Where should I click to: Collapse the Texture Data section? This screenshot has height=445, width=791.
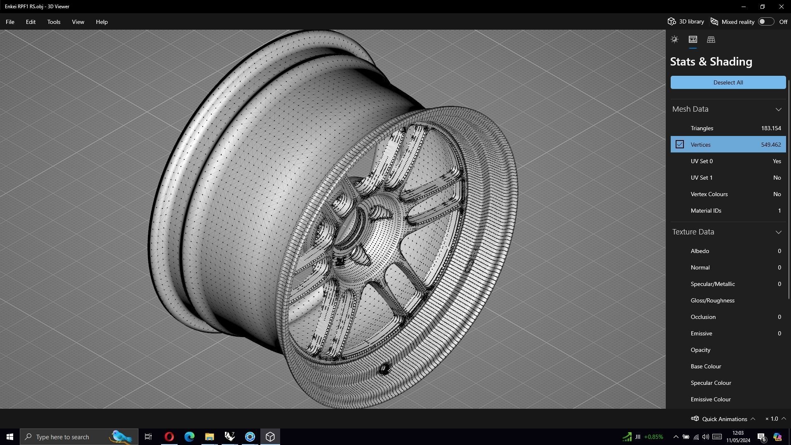(x=778, y=232)
